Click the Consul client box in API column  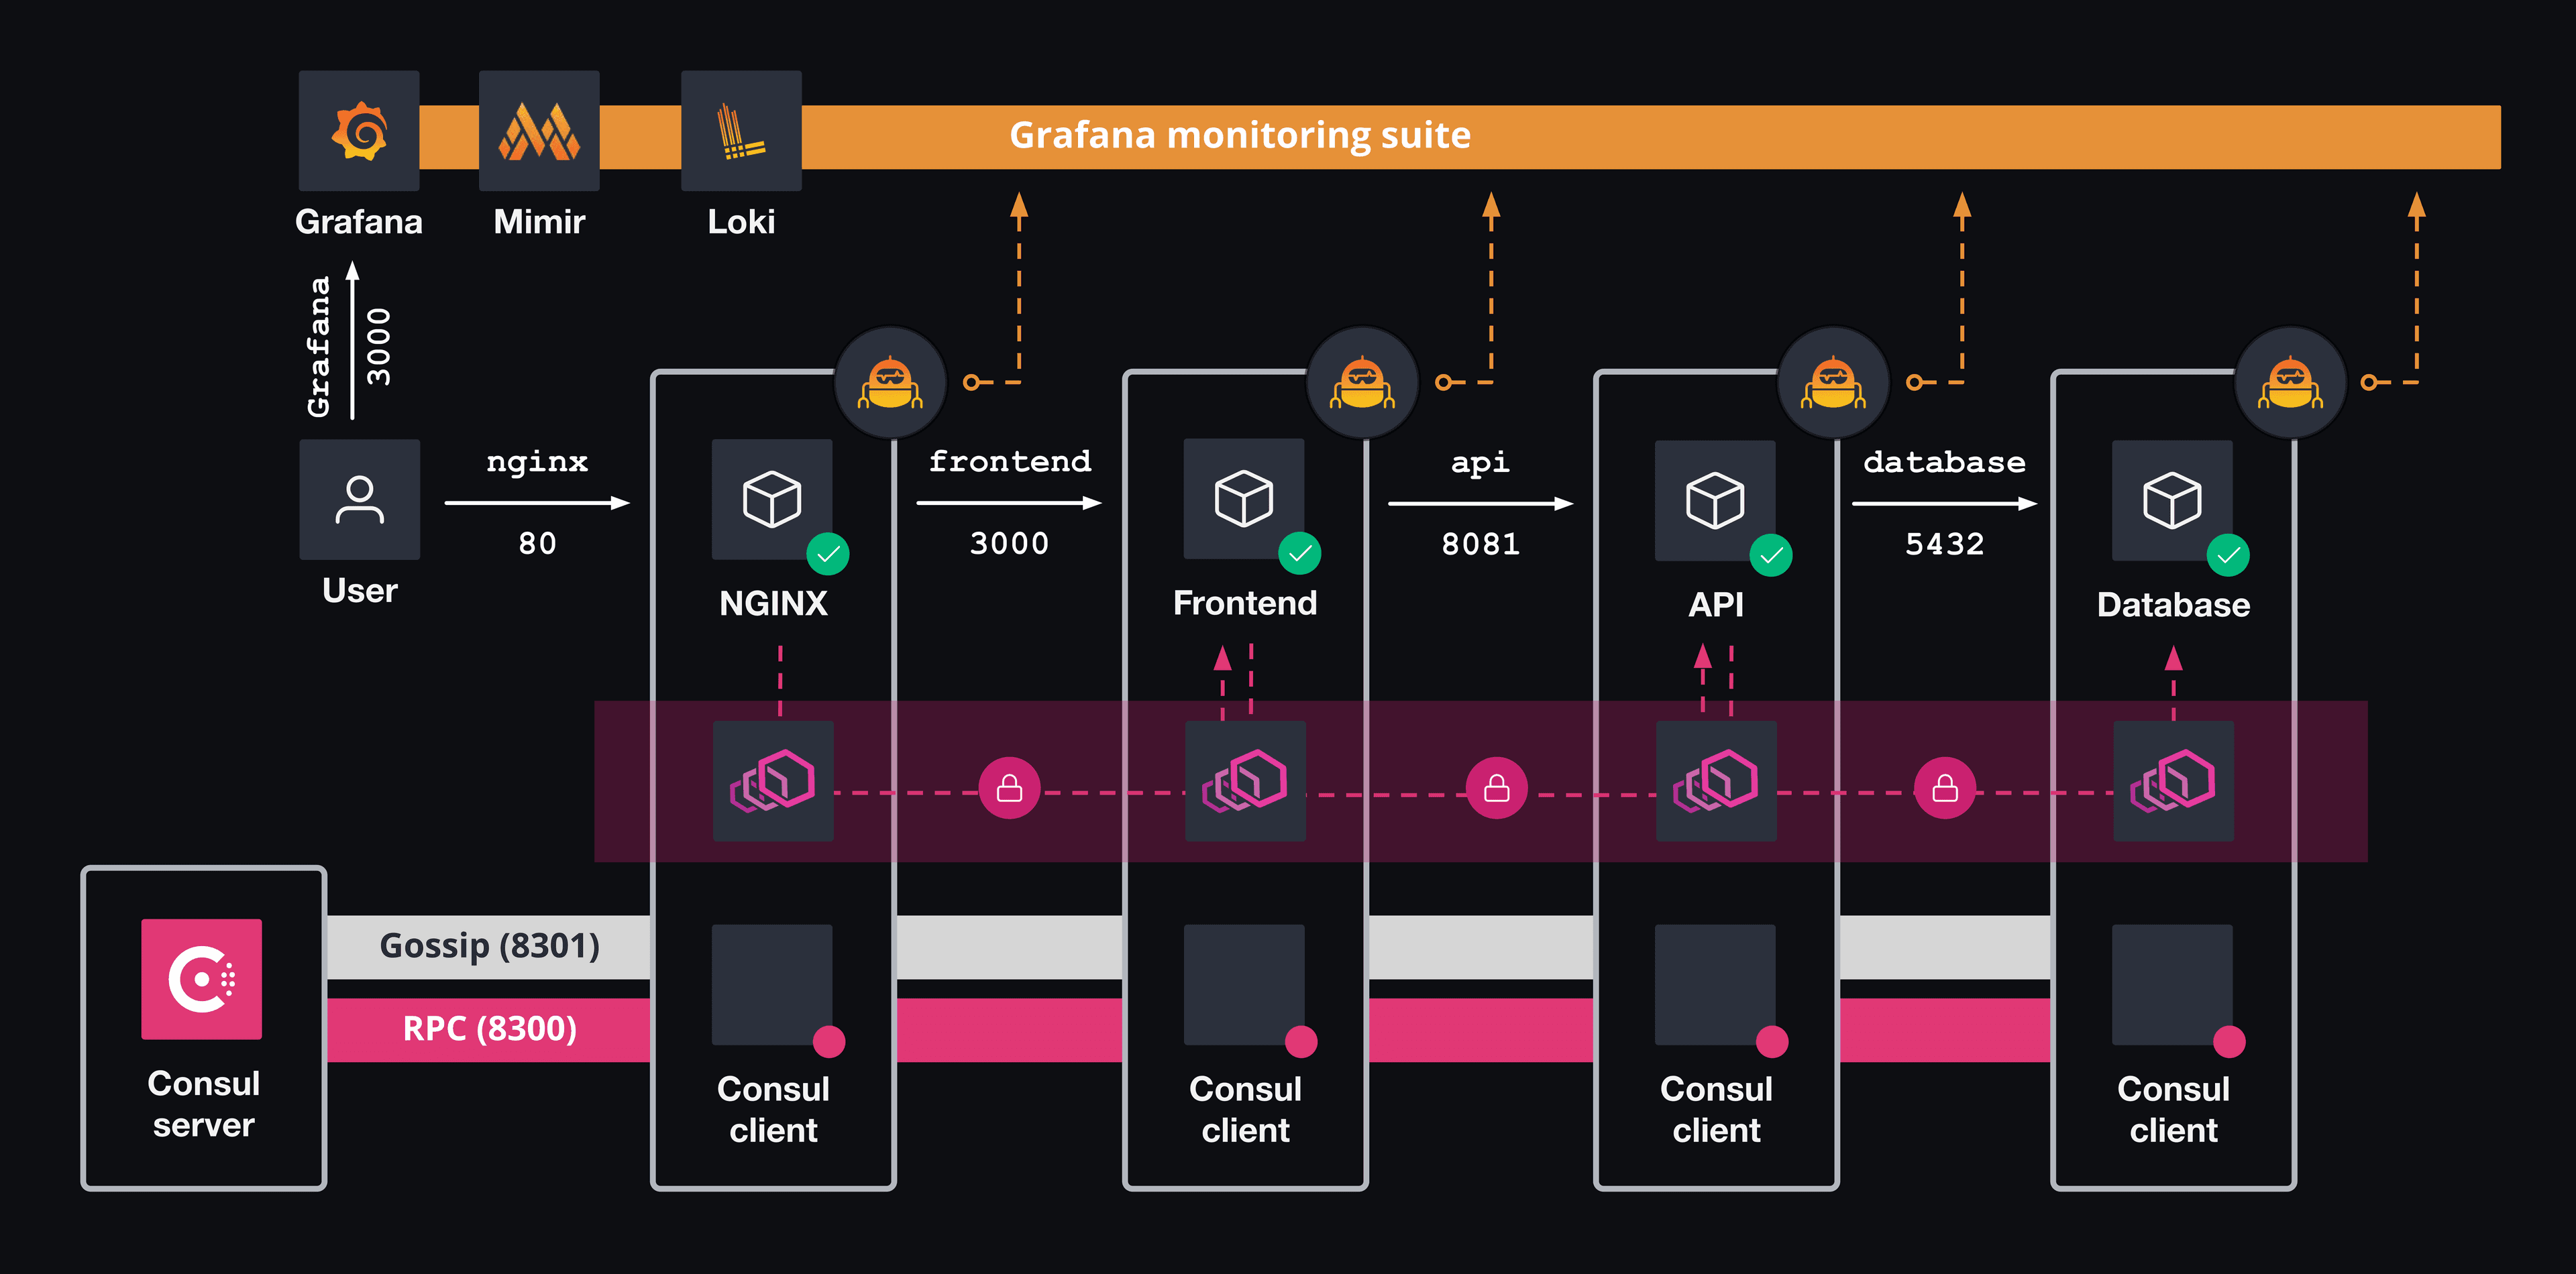[x=1715, y=985]
